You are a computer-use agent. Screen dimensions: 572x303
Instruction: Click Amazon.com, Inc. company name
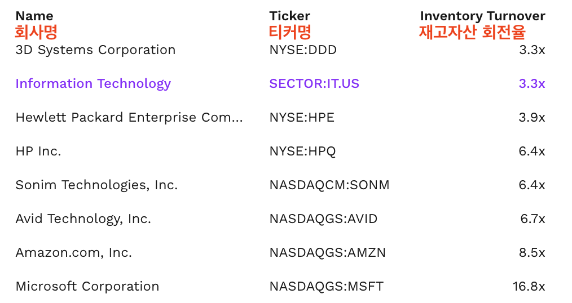(x=73, y=252)
